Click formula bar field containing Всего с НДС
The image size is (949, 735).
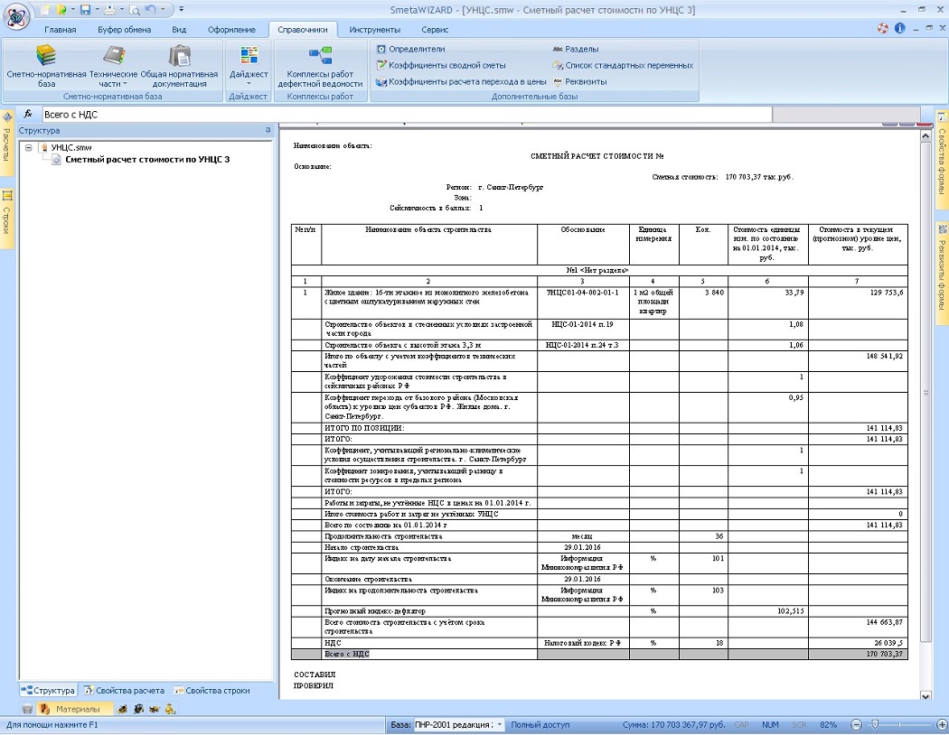point(407,115)
